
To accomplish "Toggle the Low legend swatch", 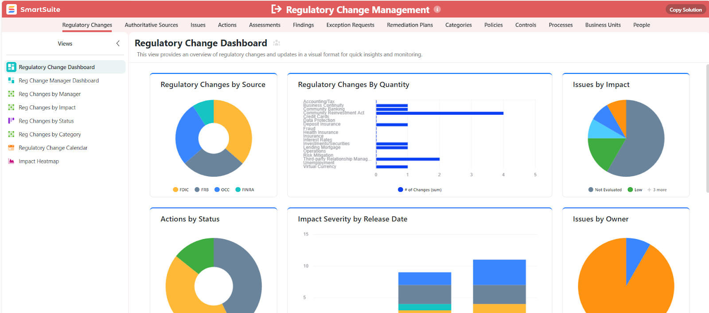I will click(x=630, y=189).
